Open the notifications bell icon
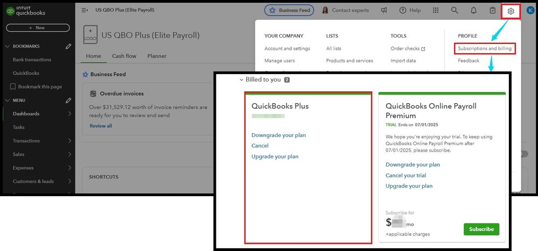The width and height of the screenshot is (538, 251). pos(473,10)
